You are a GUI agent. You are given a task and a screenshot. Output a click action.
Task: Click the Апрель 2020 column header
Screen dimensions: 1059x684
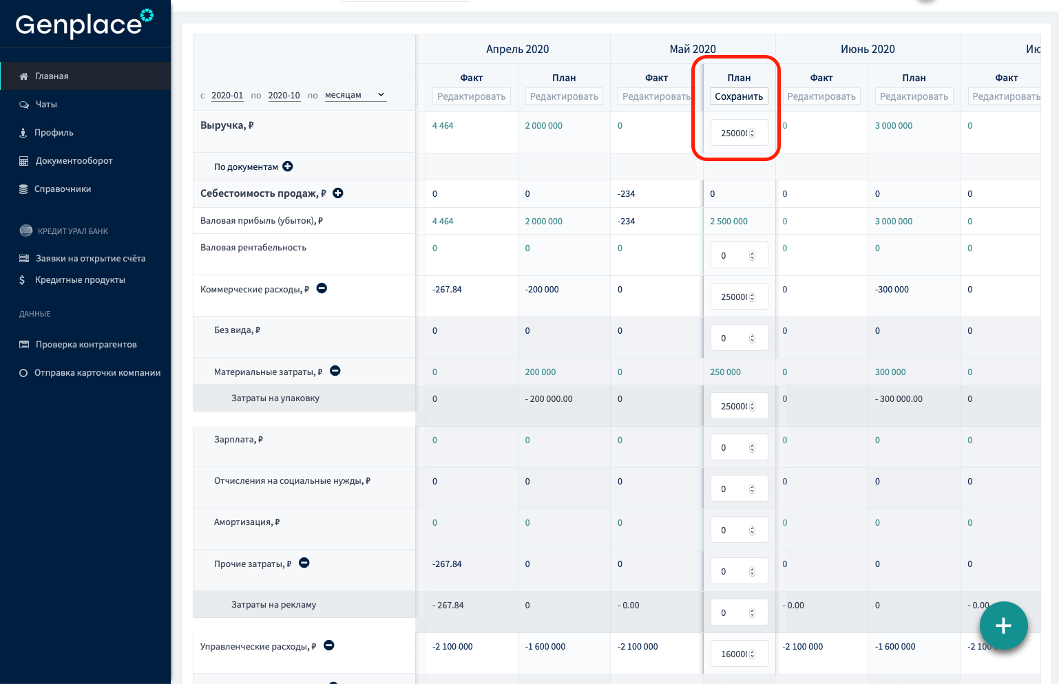click(518, 49)
